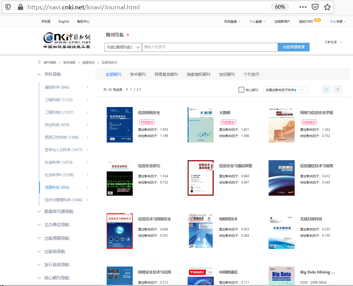353x286 pixels.
Task: Click the shield tracking protection icon
Action: point(8,7)
